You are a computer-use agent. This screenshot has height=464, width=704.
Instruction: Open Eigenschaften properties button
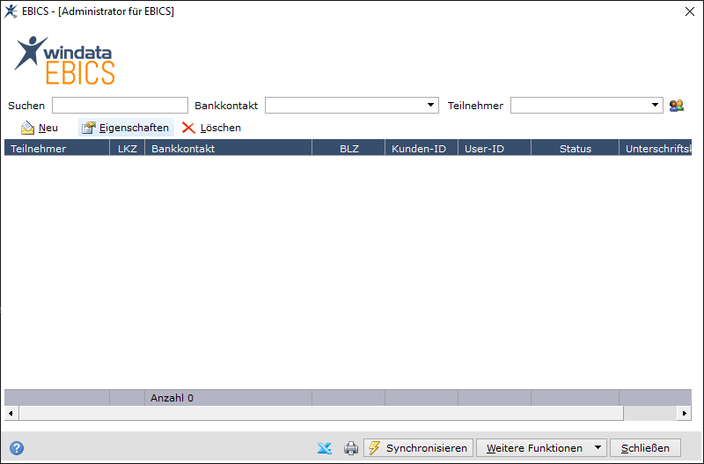tap(126, 128)
